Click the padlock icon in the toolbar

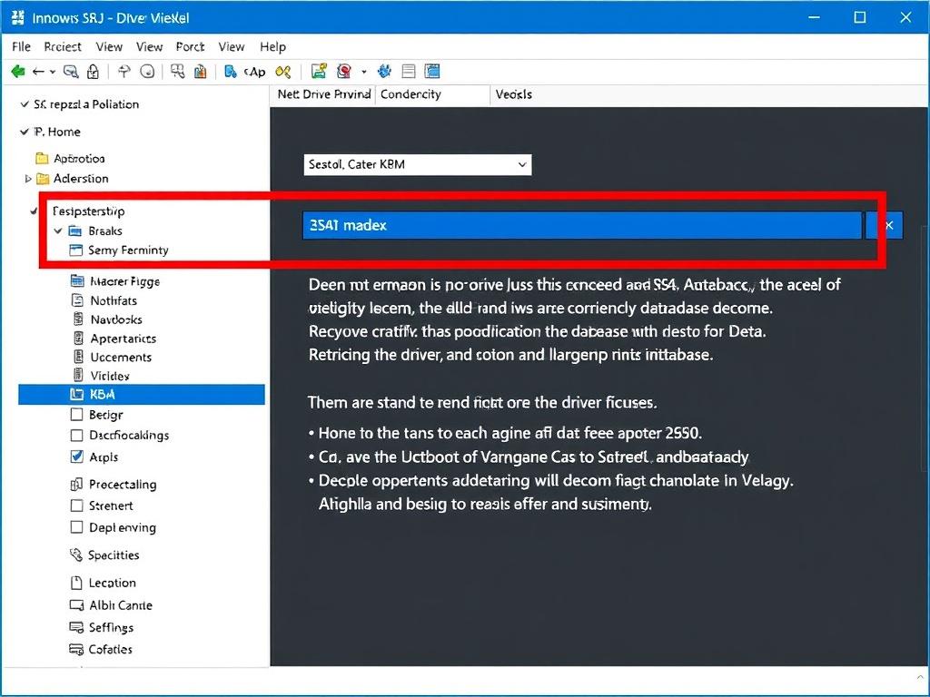pos(94,72)
